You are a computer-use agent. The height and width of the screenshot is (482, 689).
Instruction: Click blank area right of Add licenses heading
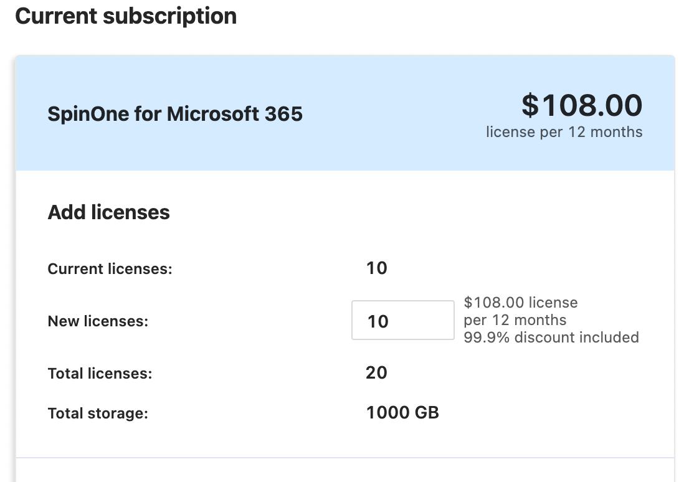[405, 212]
